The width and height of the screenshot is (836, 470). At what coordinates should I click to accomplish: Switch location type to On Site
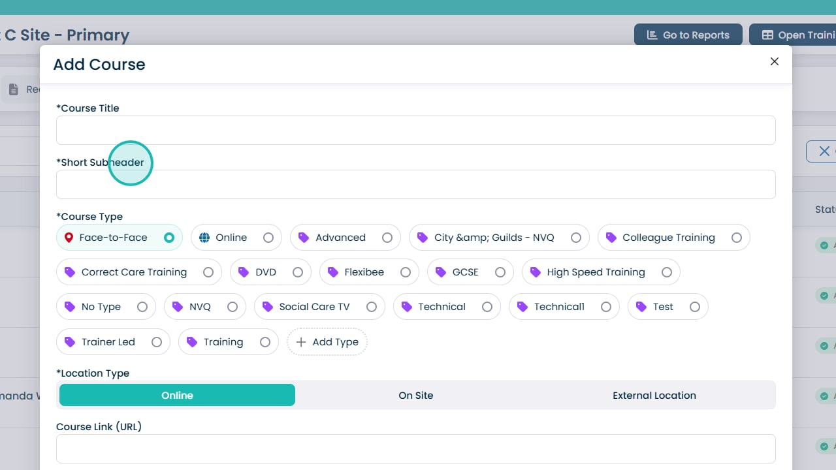[x=416, y=396]
